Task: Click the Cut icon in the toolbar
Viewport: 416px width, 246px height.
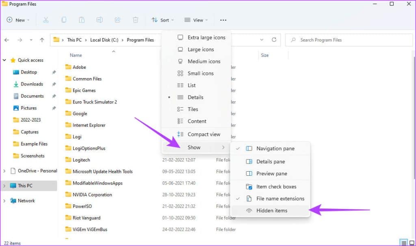Action: click(x=47, y=20)
